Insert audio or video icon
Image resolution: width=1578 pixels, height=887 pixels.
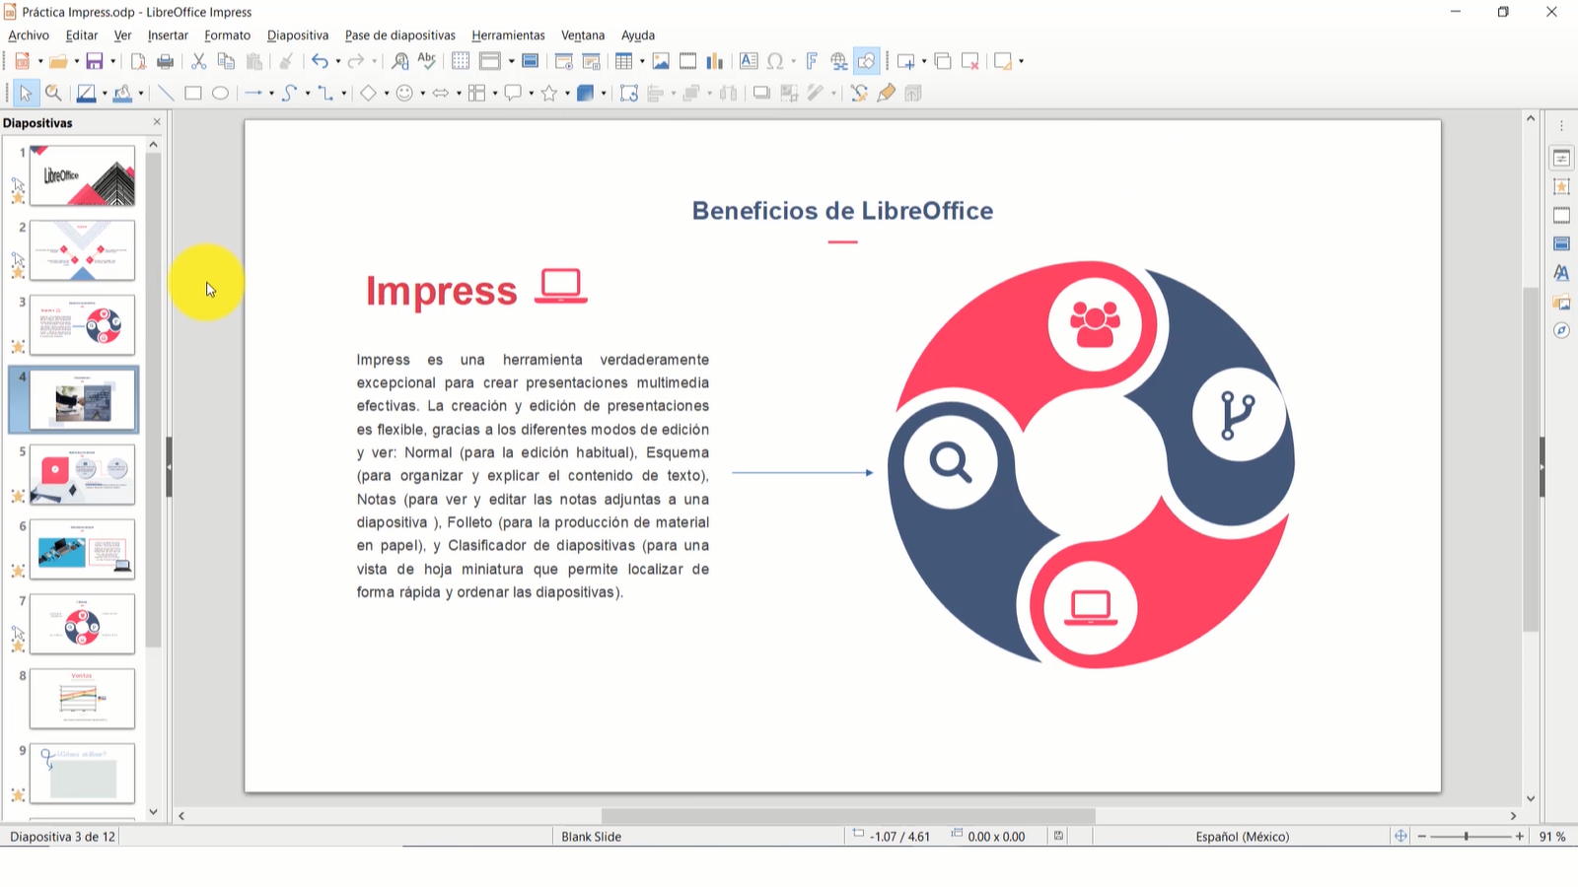click(x=687, y=61)
